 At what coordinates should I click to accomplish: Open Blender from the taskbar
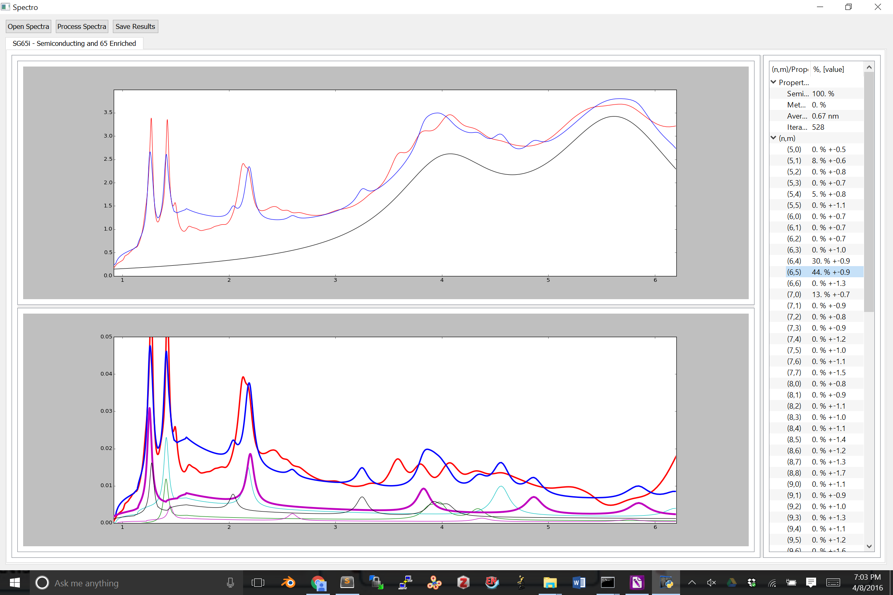[288, 583]
